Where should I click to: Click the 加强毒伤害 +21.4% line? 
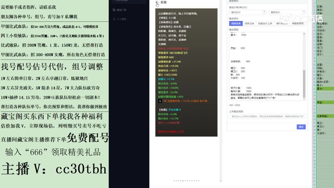click(169, 62)
